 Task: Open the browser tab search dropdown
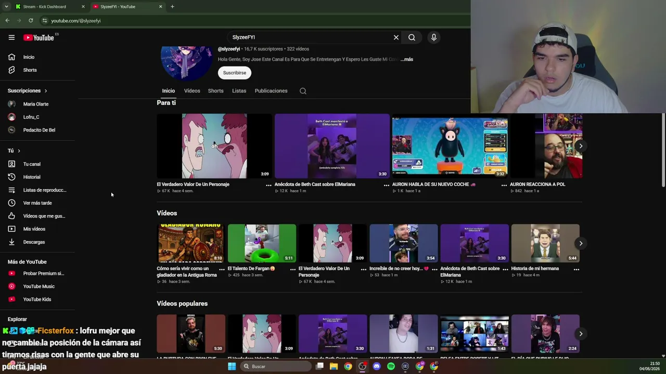(x=6, y=7)
